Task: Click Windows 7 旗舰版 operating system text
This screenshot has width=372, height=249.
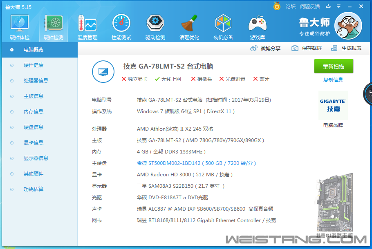Action: (x=186, y=111)
